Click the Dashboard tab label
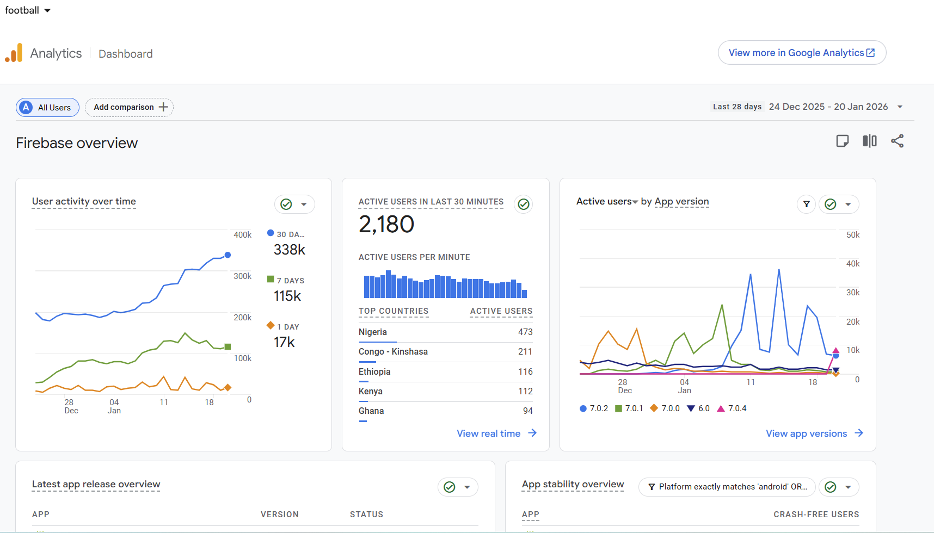934x533 pixels. (126, 54)
